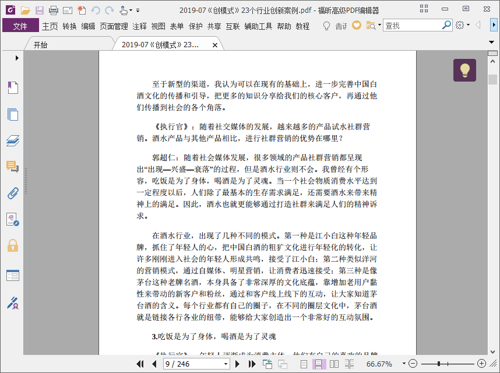Screen dimensions: 500x373
Task: Open the page number dropdown list
Action: click(226, 364)
